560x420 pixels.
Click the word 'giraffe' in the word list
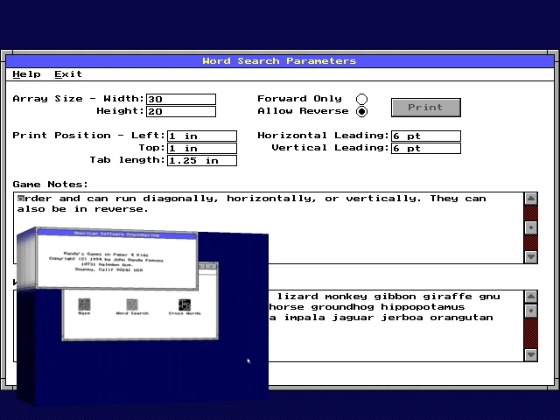tap(447, 297)
